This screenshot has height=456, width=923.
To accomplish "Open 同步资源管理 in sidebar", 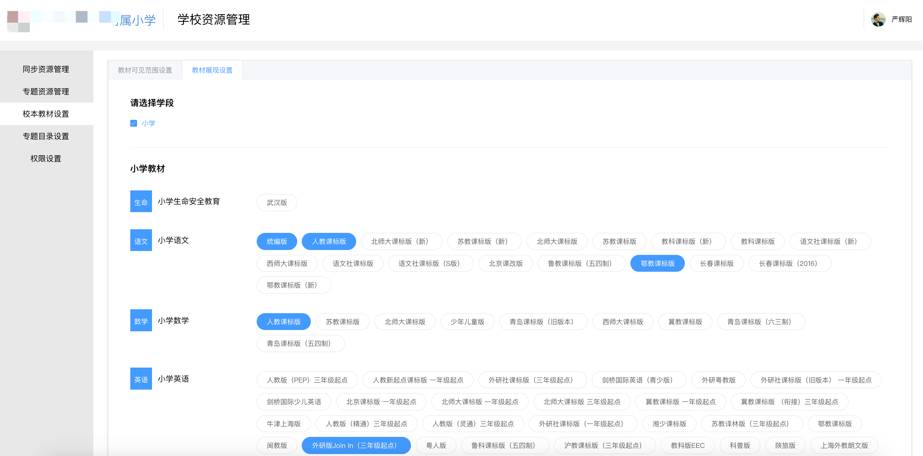I will (46, 69).
